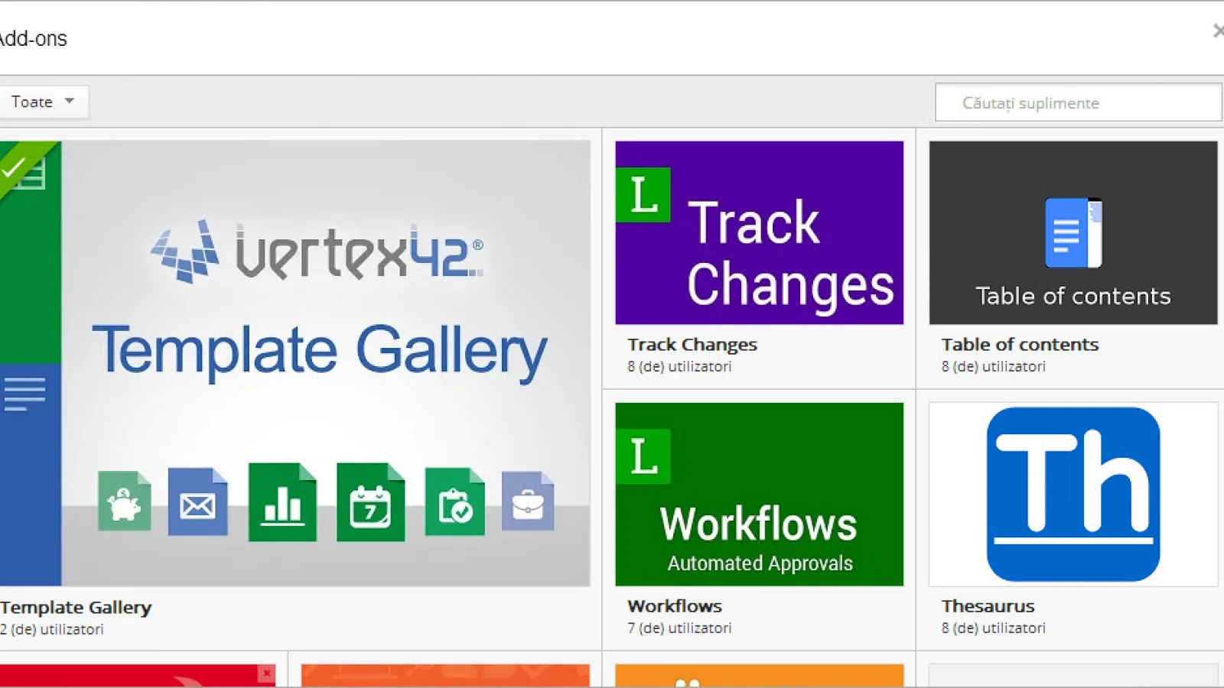
Task: Click "8 (de) utilizatori" under Thesaurus
Action: [x=993, y=628]
